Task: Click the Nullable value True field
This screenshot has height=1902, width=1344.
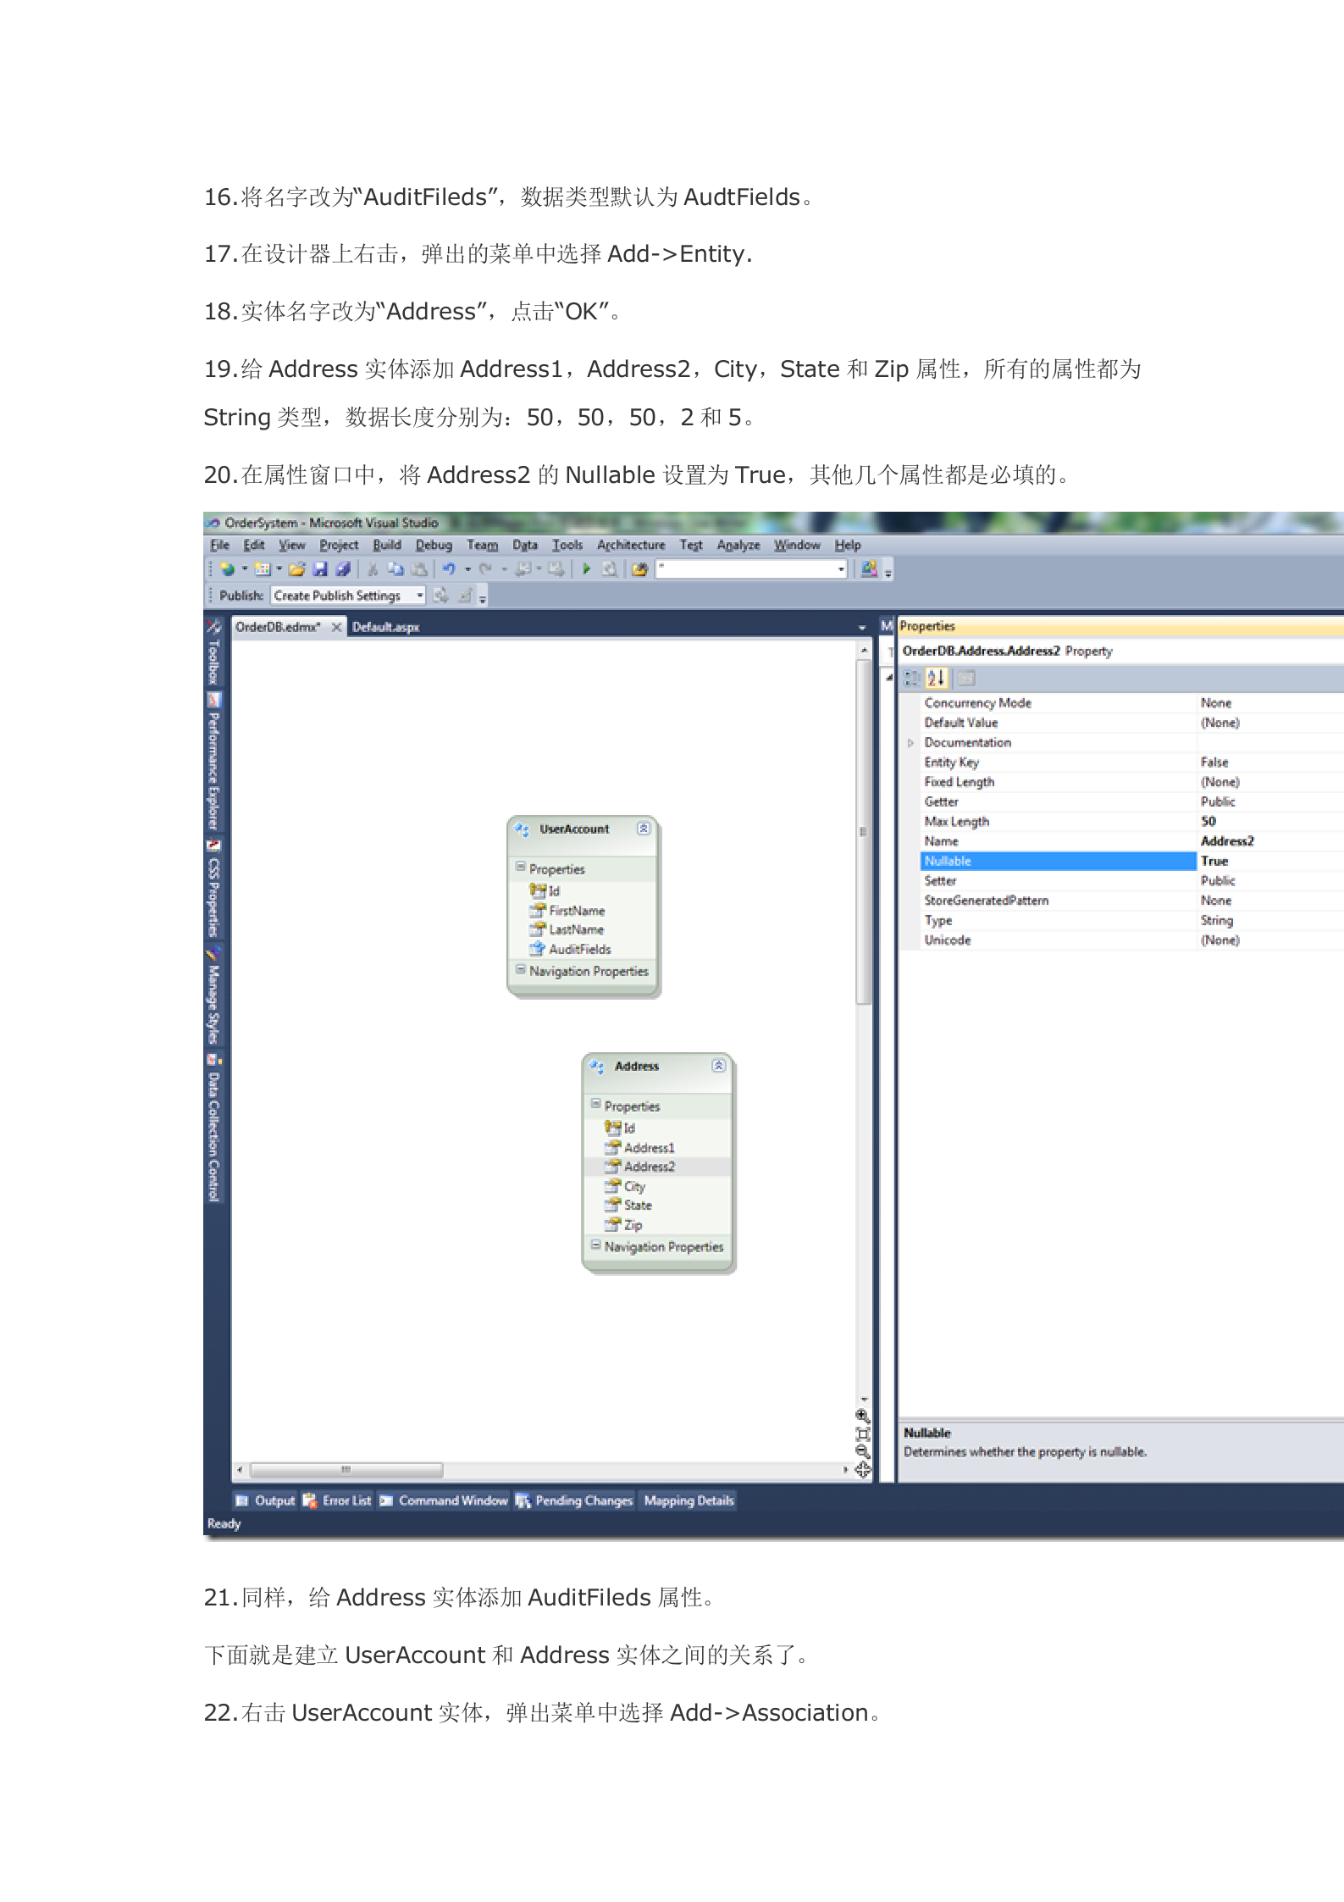Action: pos(1270,861)
